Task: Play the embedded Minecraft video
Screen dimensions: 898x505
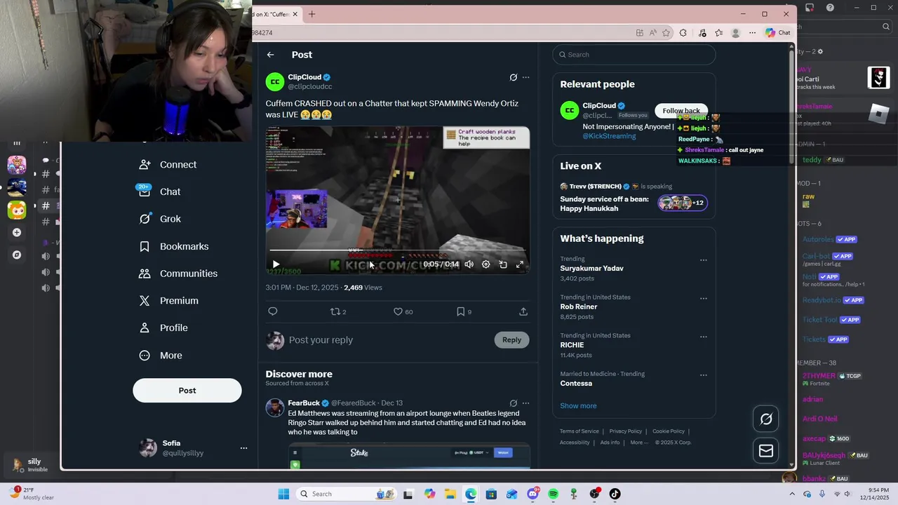Action: click(276, 264)
